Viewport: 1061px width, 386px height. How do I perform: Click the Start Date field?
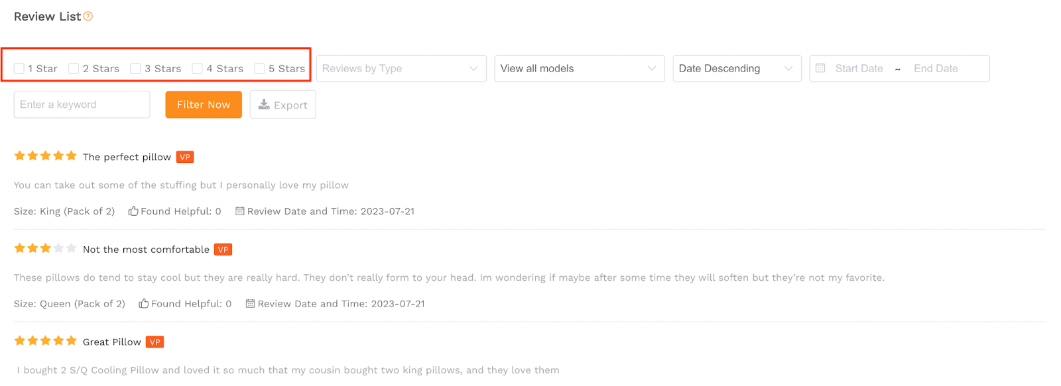point(859,68)
